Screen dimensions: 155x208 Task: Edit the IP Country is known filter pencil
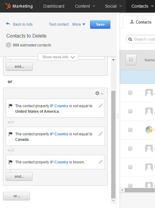click(x=101, y=162)
